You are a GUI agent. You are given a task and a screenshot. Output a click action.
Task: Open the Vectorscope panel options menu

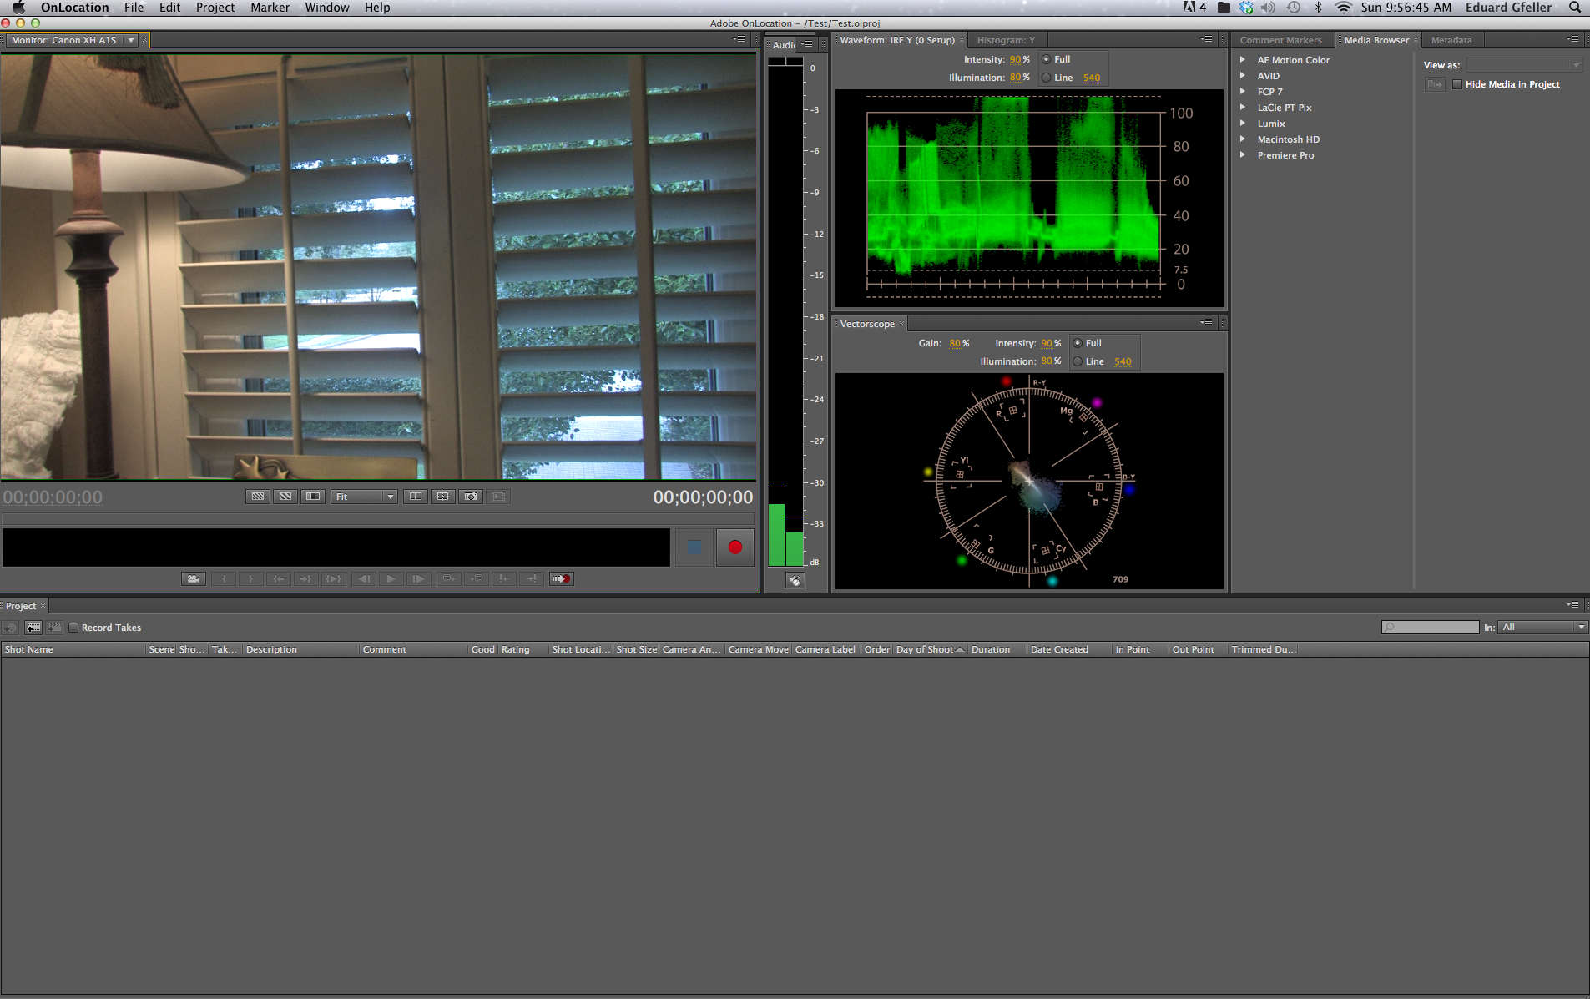[x=1206, y=323]
